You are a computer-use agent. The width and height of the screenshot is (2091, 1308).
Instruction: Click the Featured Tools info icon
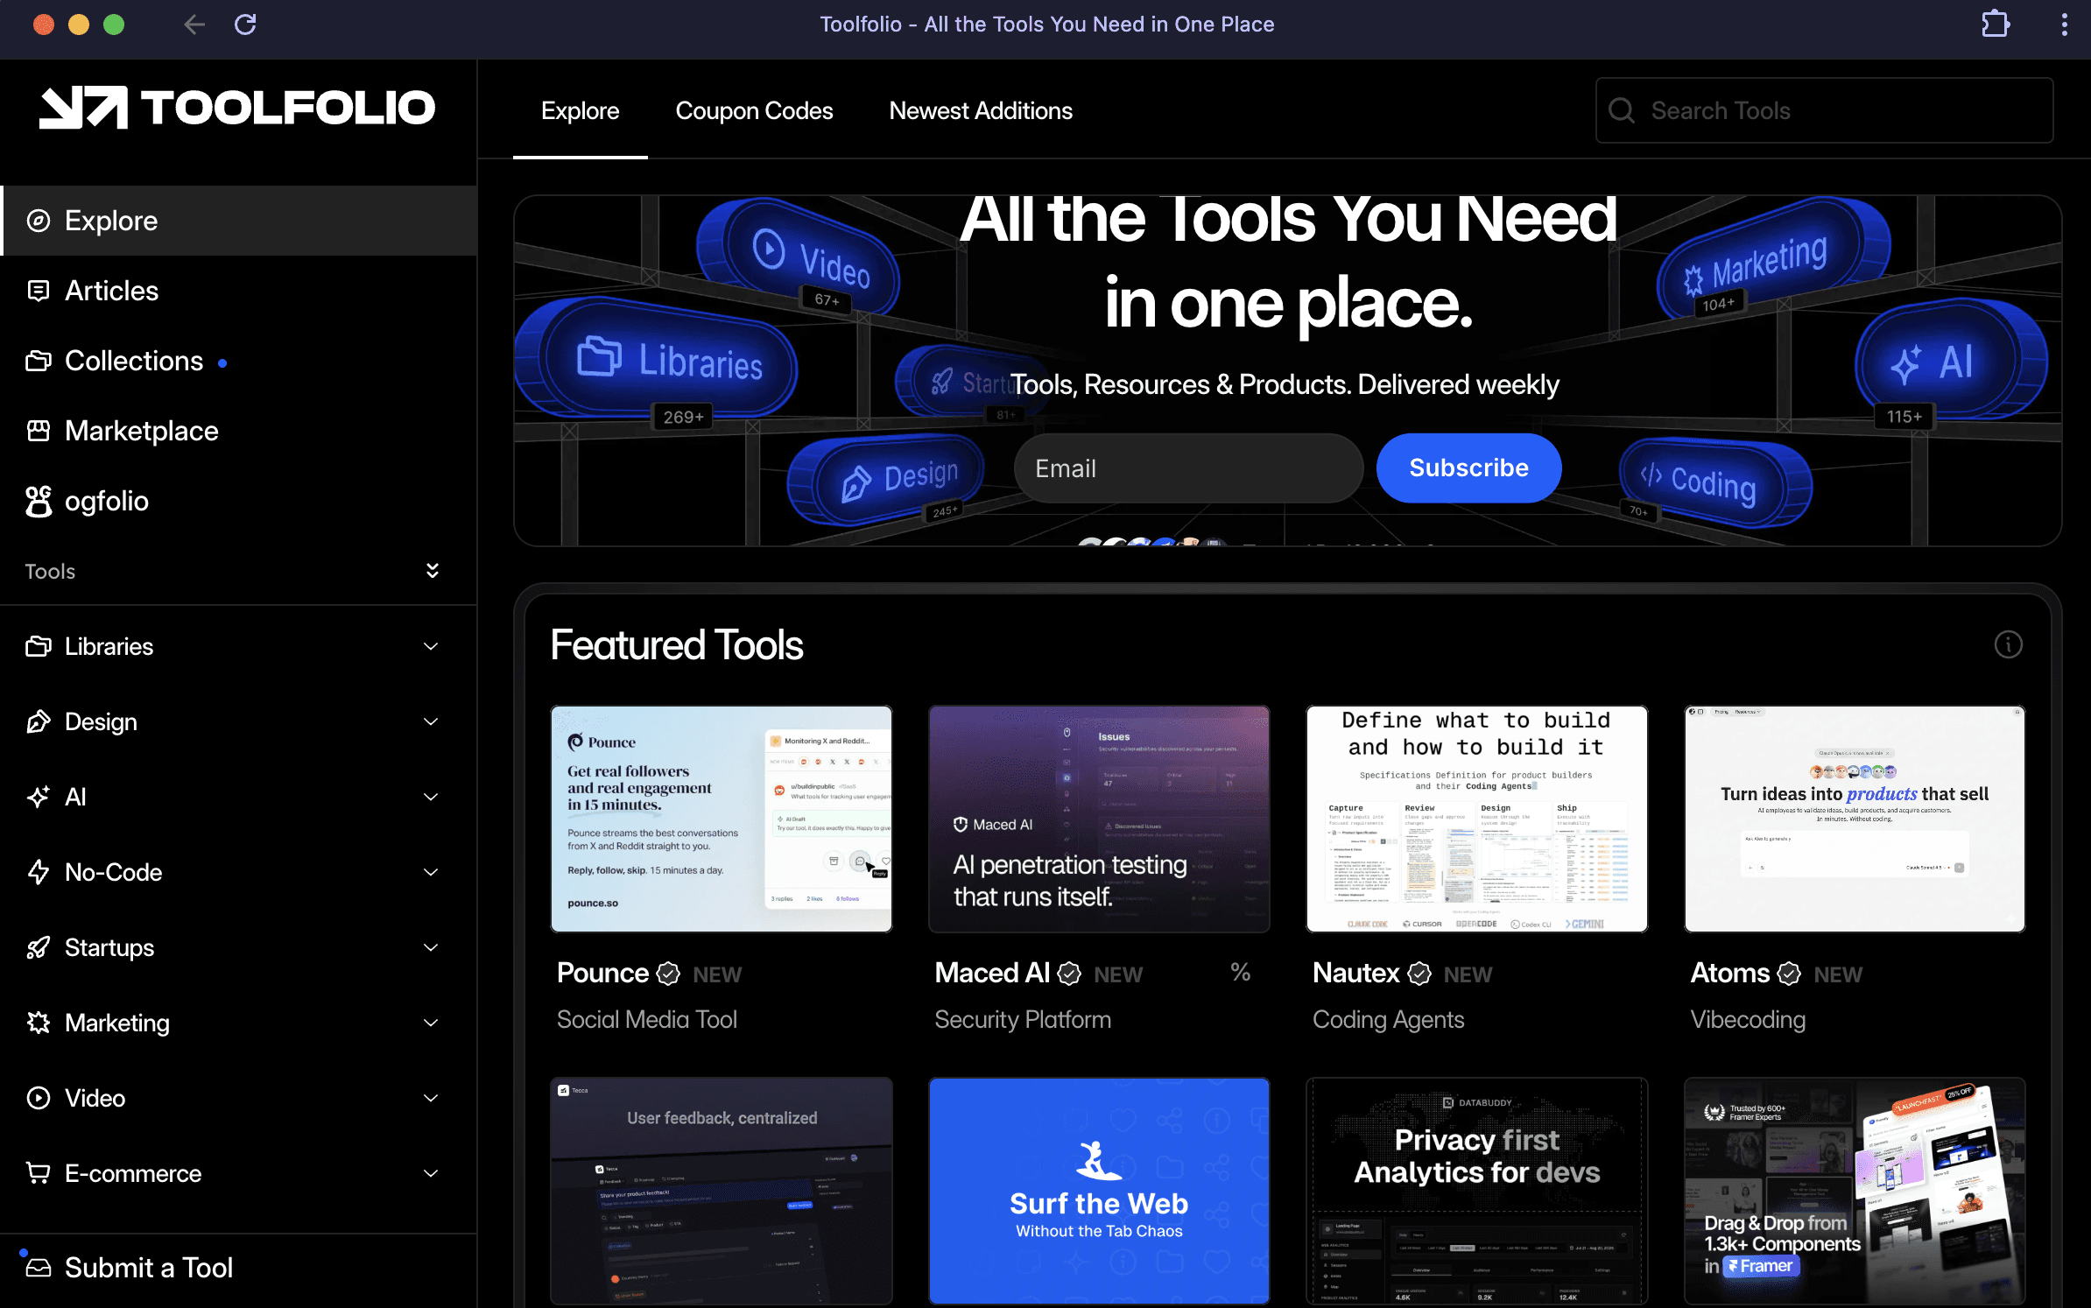pos(2008,645)
